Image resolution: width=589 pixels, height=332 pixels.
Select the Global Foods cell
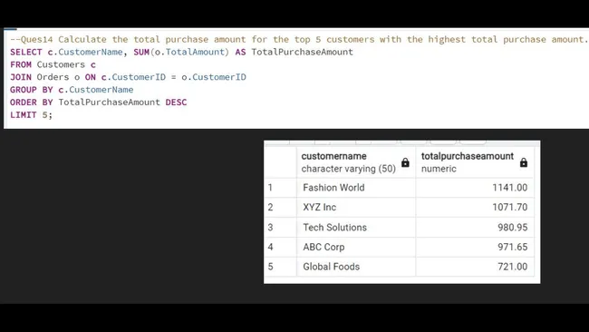[356, 267]
